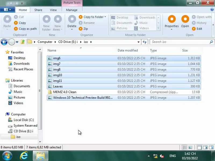Go up one folder level
Image resolution: width=215 pixels, height=161 pixels.
[23, 42]
